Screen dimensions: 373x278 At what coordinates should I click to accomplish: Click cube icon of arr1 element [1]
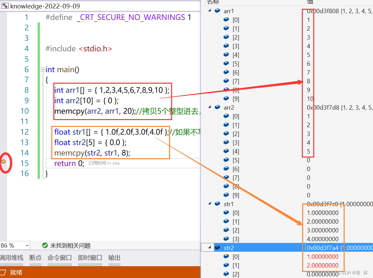point(226,28)
